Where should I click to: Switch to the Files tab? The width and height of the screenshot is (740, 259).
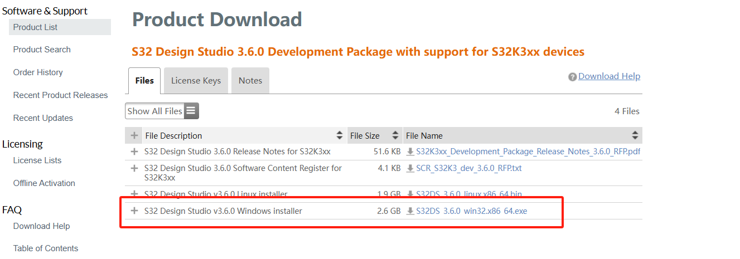(144, 81)
